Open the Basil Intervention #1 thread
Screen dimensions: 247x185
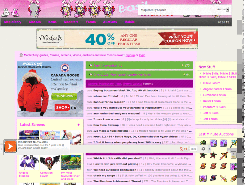[107, 66]
